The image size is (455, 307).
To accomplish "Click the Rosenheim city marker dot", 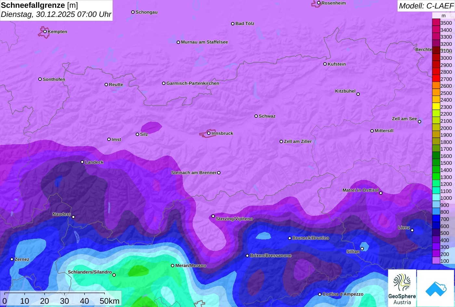I will tap(318, 3).
